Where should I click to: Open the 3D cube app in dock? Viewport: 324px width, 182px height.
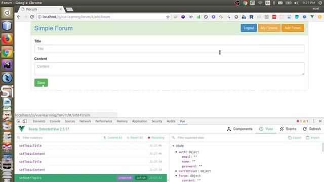pyautogui.click(x=7, y=26)
